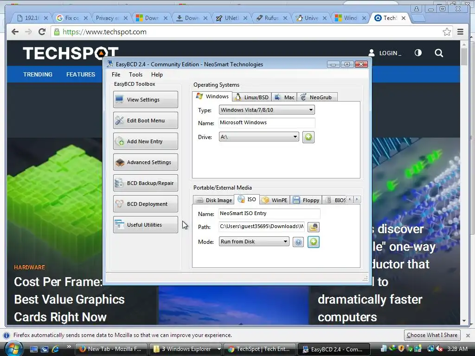
Task: Click the browse icon beside ISO Path
Action: click(314, 227)
